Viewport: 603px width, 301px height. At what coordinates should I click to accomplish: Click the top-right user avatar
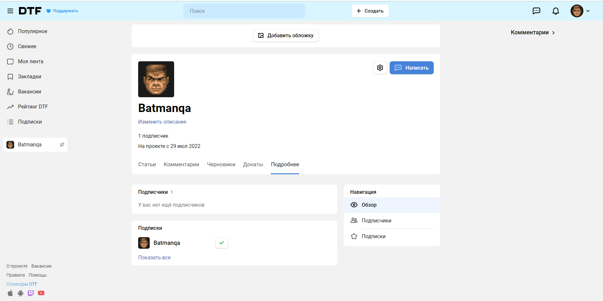pyautogui.click(x=577, y=11)
